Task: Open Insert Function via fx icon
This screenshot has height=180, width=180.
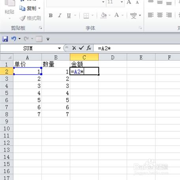Action: [x=89, y=48]
